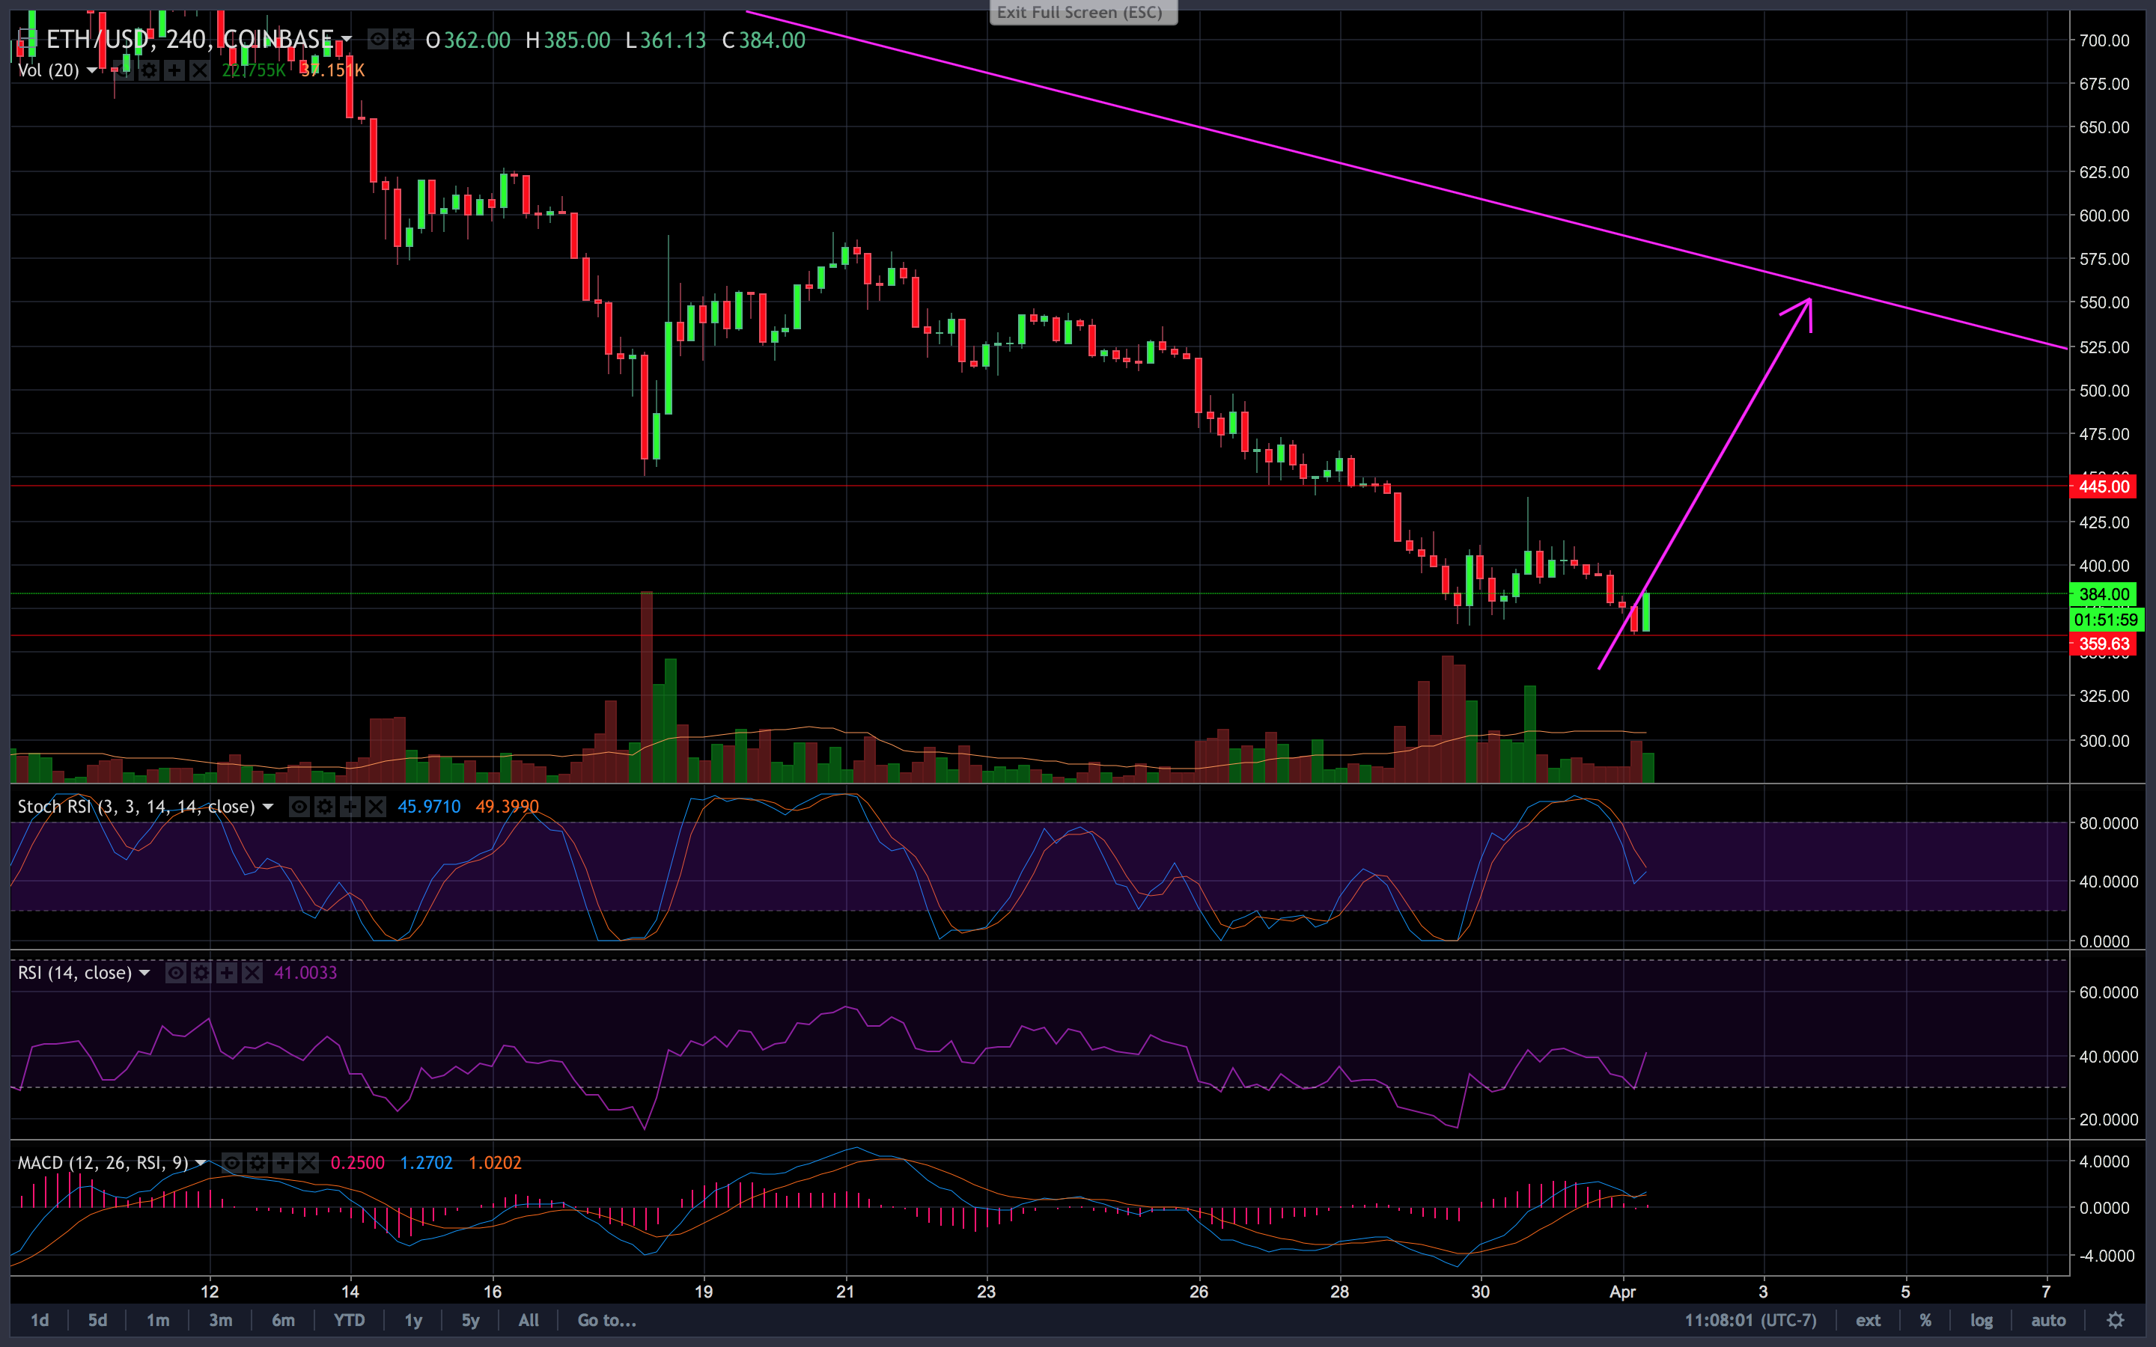Toggle % percentage scale

(x=1925, y=1320)
